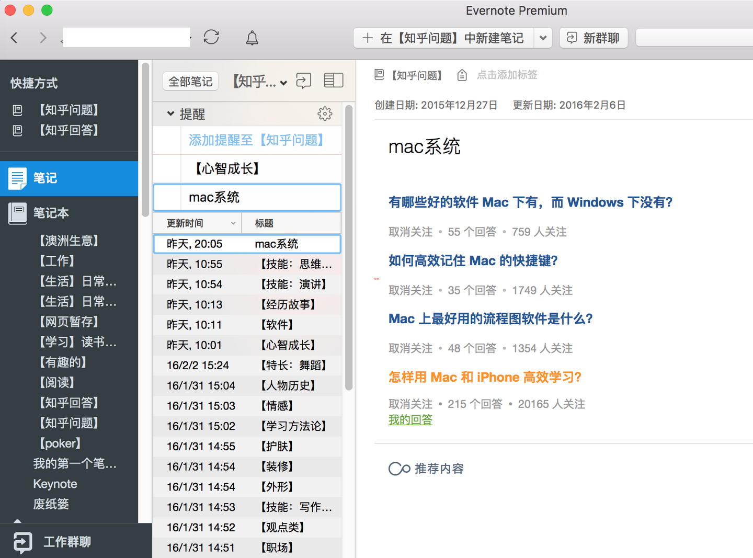Go forward with the right arrow

click(x=43, y=38)
